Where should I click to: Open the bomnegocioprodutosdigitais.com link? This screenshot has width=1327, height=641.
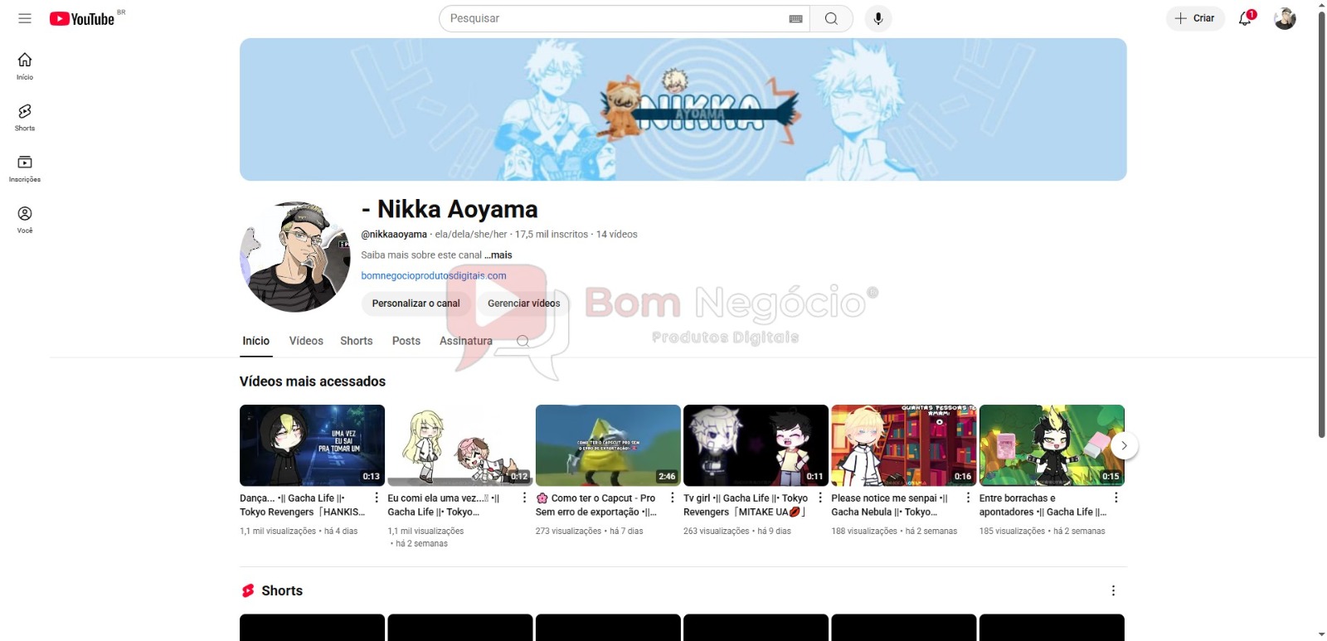[x=434, y=276]
